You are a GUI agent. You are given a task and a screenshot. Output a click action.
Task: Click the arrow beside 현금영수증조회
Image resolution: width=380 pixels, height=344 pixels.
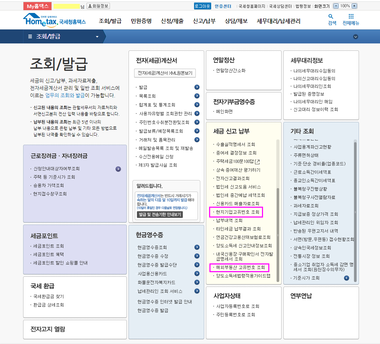(197, 247)
